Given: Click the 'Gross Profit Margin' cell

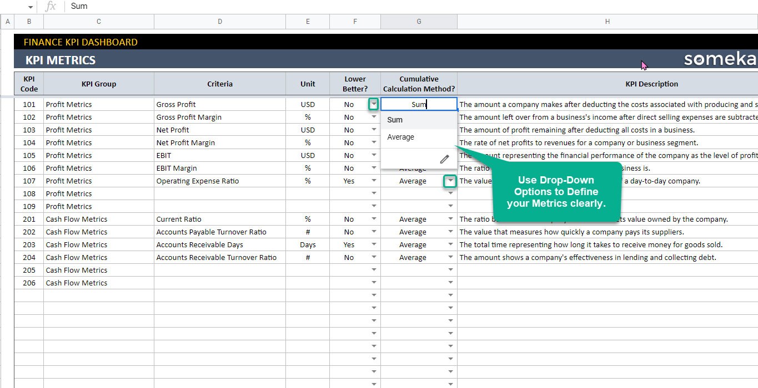Looking at the screenshot, I should [220, 117].
